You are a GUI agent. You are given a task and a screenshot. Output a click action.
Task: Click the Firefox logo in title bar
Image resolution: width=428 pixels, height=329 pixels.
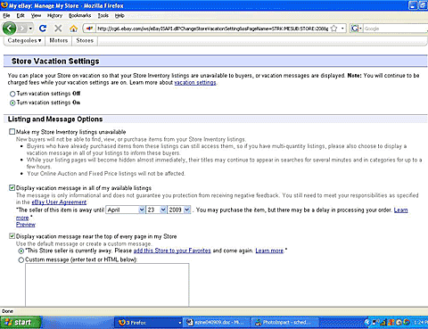pyautogui.click(x=4, y=5)
